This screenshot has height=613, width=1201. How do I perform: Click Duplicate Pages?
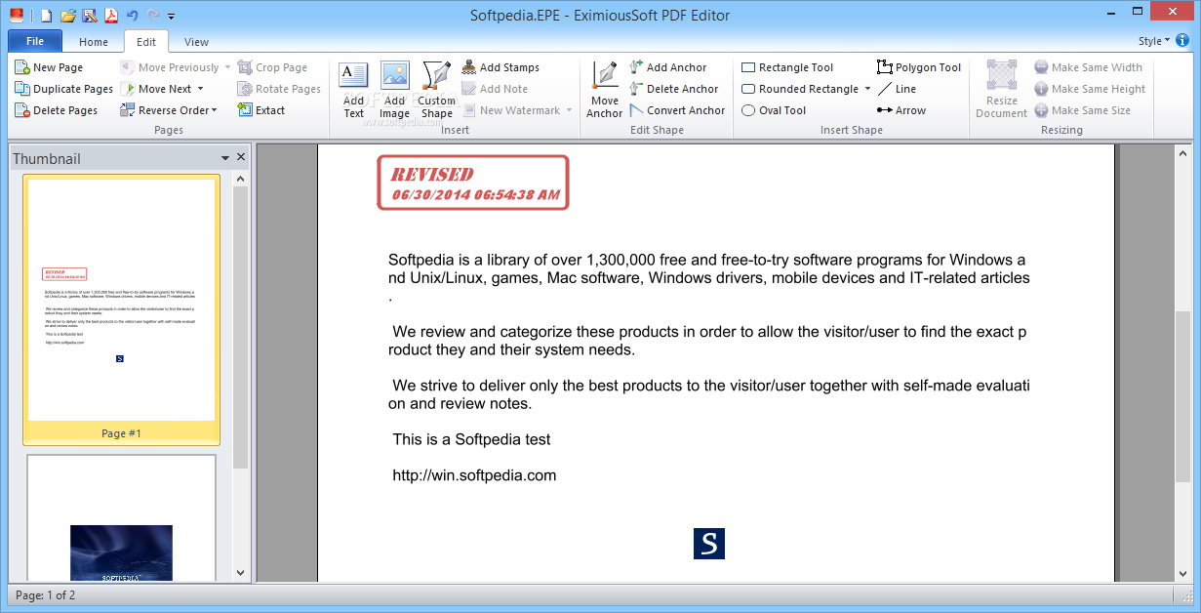pyautogui.click(x=64, y=89)
